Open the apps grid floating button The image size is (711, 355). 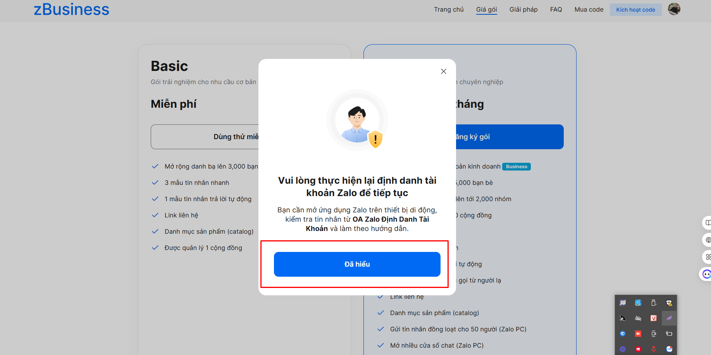click(708, 257)
